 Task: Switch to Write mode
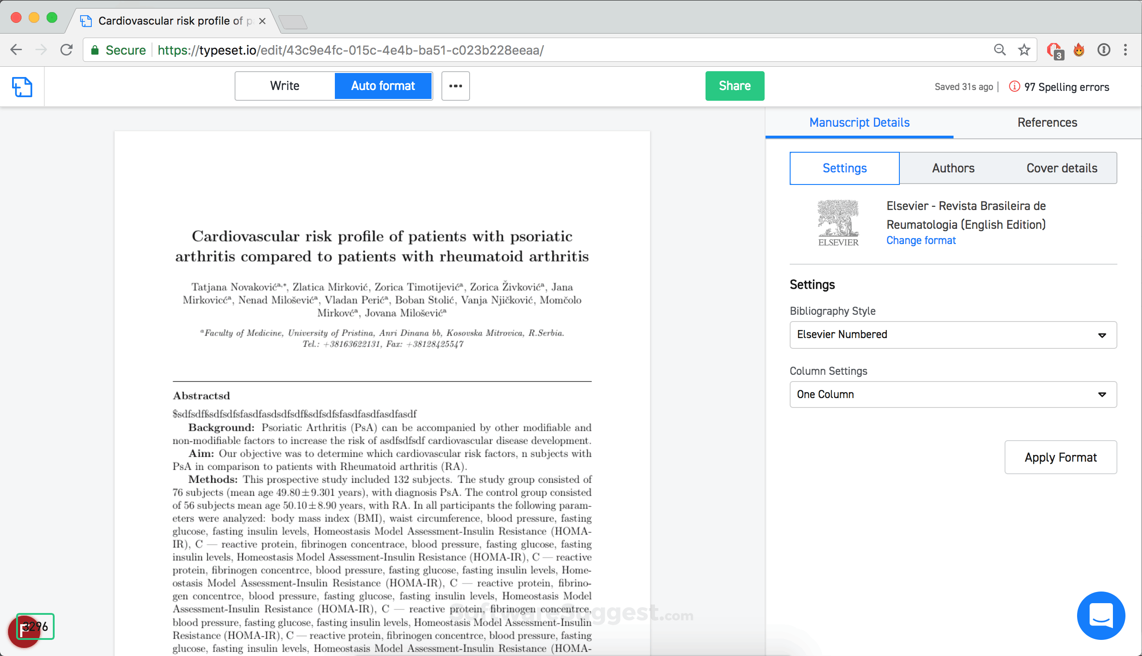(284, 86)
